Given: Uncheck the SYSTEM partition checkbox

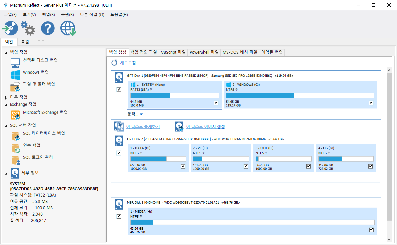Looking at the screenshot, I should (x=216, y=103).
